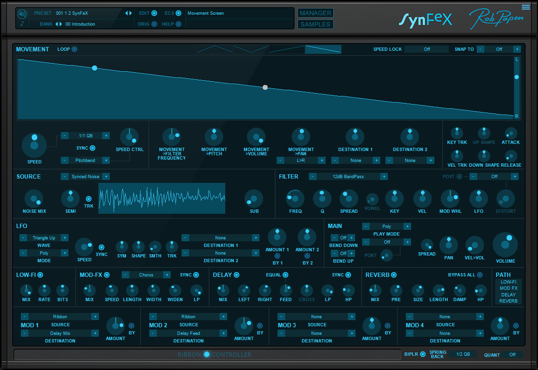Image resolution: width=538 pixels, height=370 pixels.
Task: Click the plus button for movement Destination 1
Action: [x=376, y=160]
